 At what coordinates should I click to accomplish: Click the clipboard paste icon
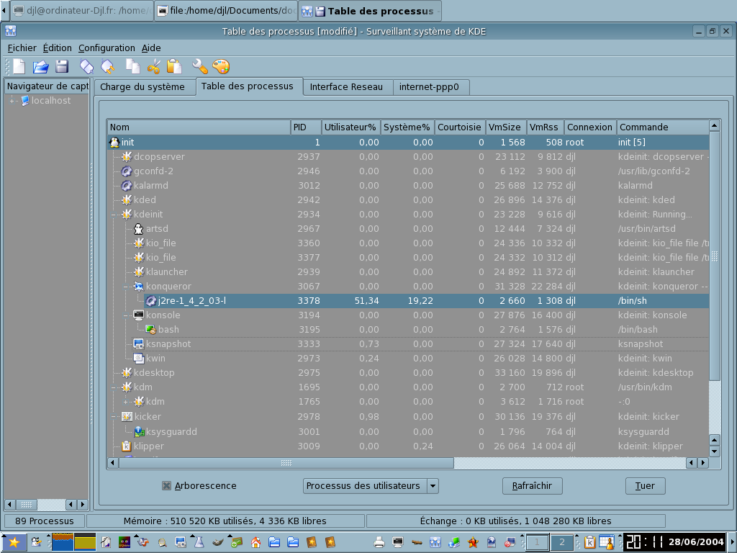click(174, 67)
